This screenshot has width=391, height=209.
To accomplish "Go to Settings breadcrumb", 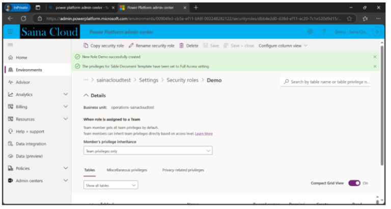I will coord(149,80).
